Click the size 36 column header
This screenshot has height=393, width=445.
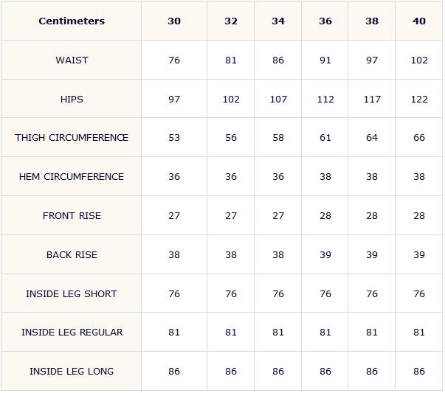pyautogui.click(x=325, y=21)
